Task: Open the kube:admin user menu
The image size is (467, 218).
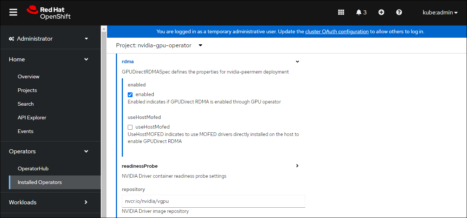Action: pyautogui.click(x=440, y=12)
